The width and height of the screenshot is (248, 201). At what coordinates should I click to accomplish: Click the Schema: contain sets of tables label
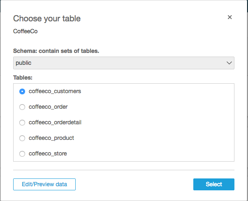(x=56, y=51)
